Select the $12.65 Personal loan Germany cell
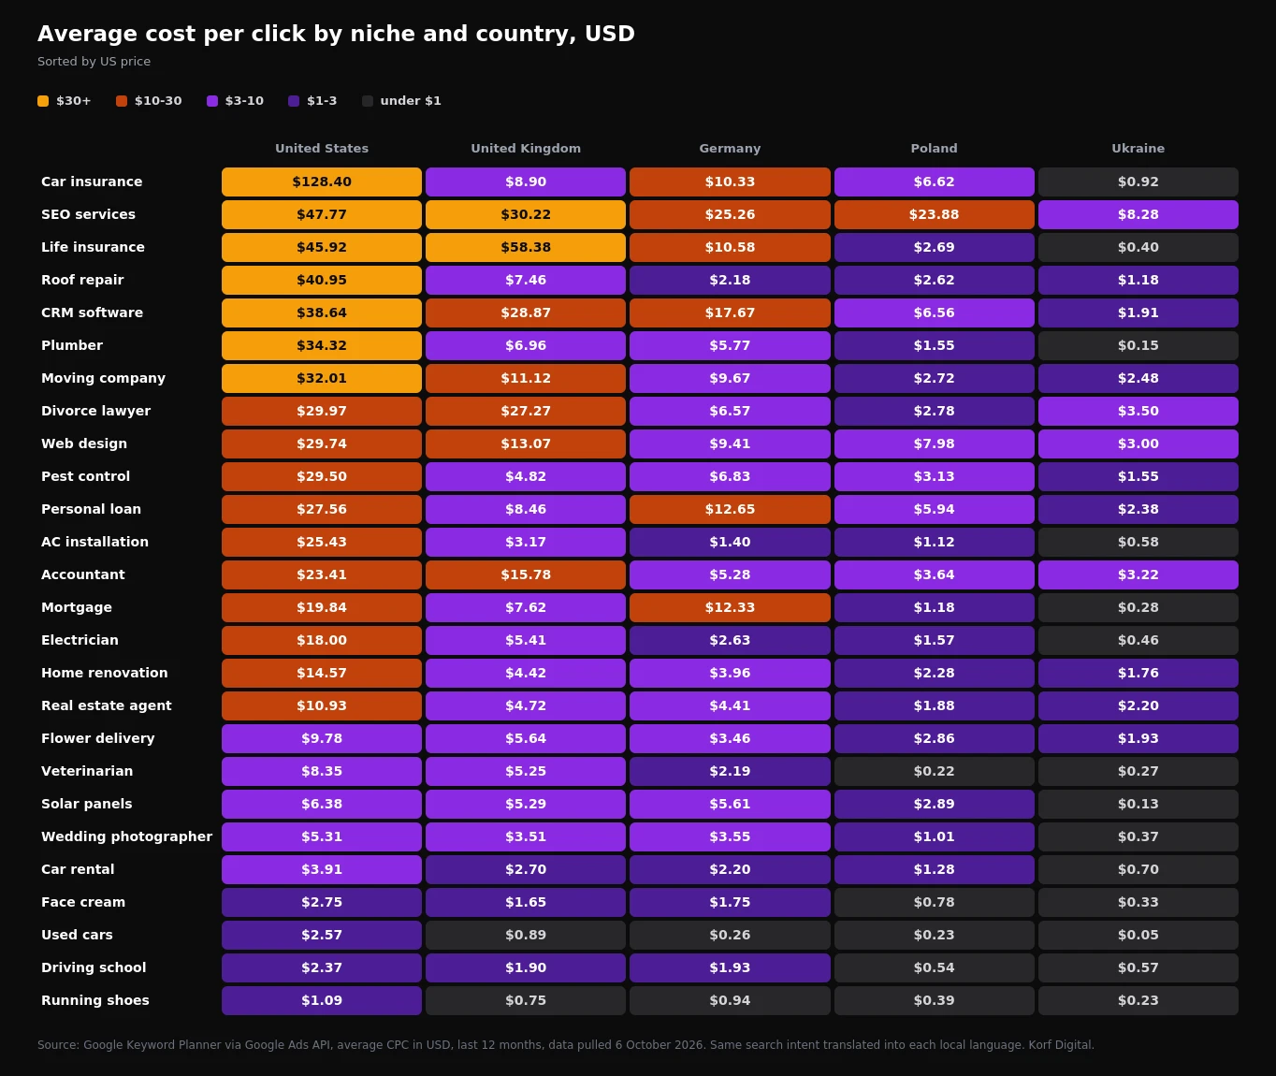The image size is (1276, 1076). click(x=730, y=509)
